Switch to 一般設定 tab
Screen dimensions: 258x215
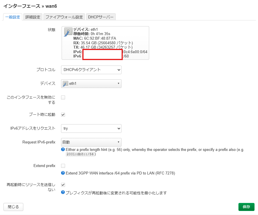point(13,17)
